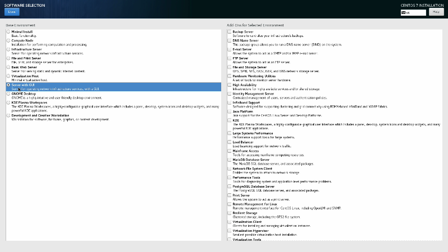Choose File and Print Server radio option
The image size is (448, 252).
click(8, 58)
